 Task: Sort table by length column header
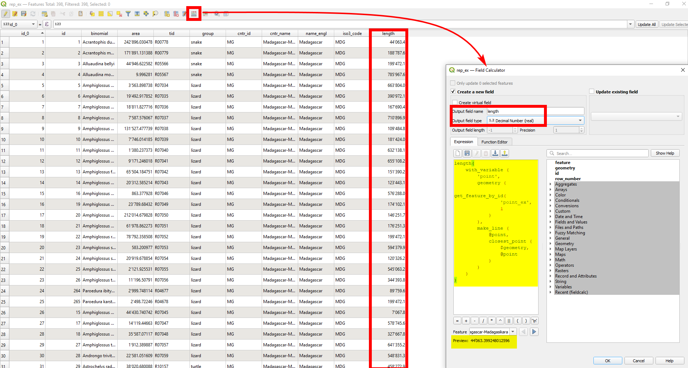[x=388, y=33]
